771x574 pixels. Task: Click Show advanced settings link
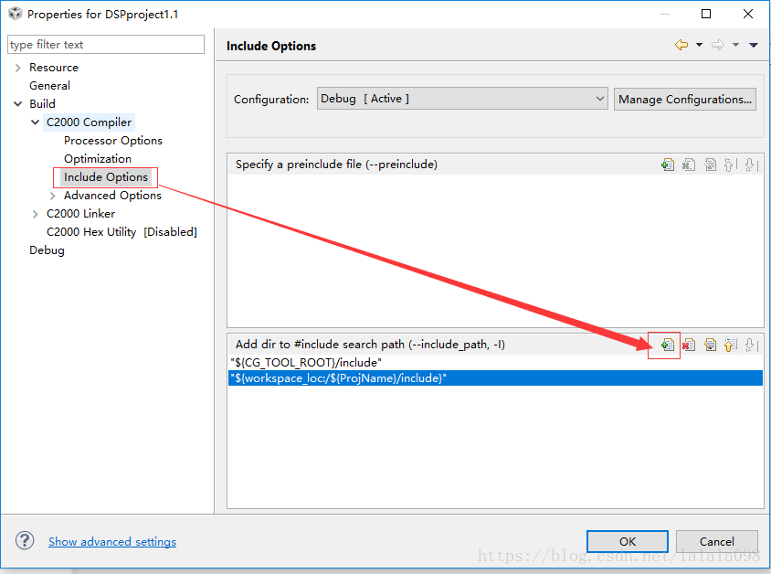pyautogui.click(x=112, y=541)
